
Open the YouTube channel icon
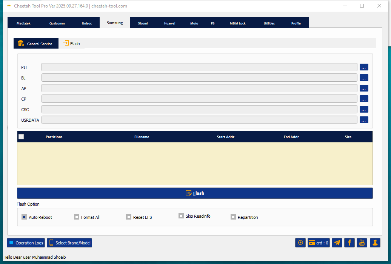click(x=362, y=243)
